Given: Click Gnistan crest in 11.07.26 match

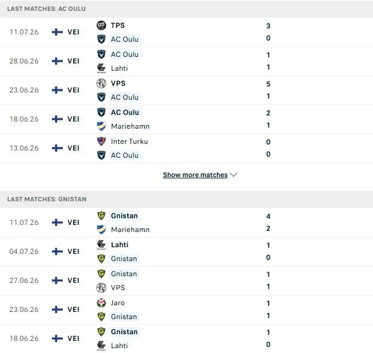Looking at the screenshot, I should click(101, 216).
